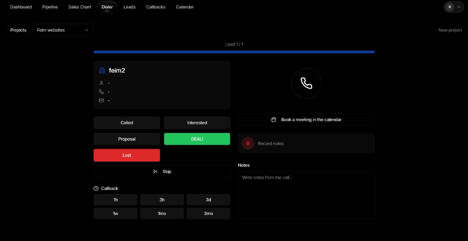Screen dimensions: 468x241
Task: Click the person contact icon
Action: tap(101, 83)
